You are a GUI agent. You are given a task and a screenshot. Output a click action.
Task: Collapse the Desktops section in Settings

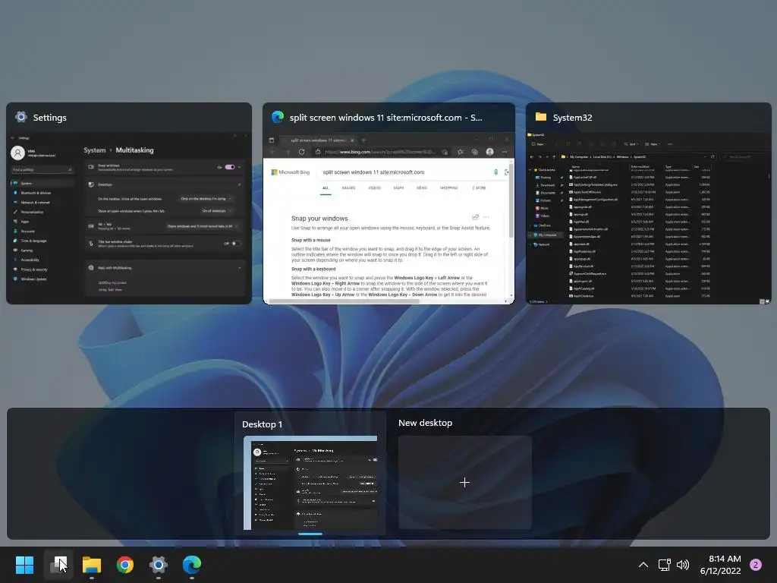point(240,184)
